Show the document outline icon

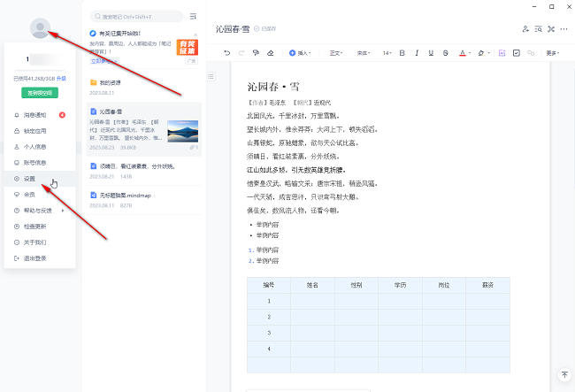coord(211,76)
